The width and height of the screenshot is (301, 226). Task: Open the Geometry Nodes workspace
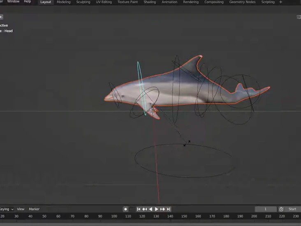242,2
